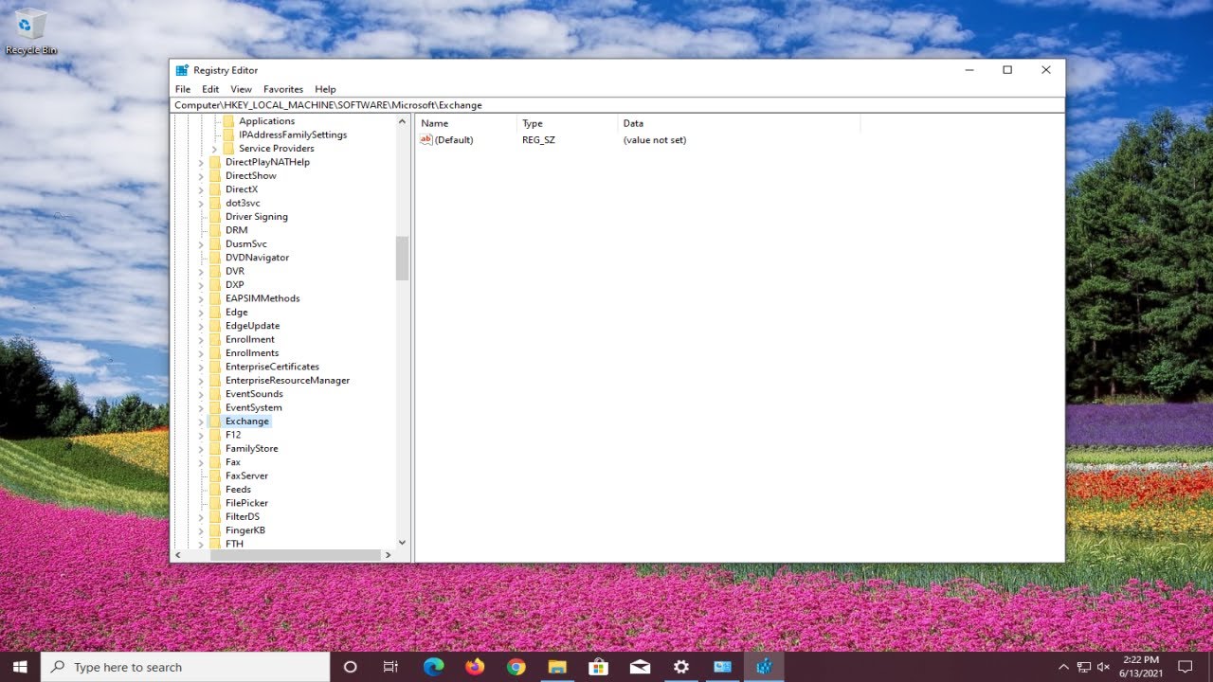Viewport: 1213px width, 682px height.
Task: Launch Google Chrome from taskbar
Action: click(516, 667)
